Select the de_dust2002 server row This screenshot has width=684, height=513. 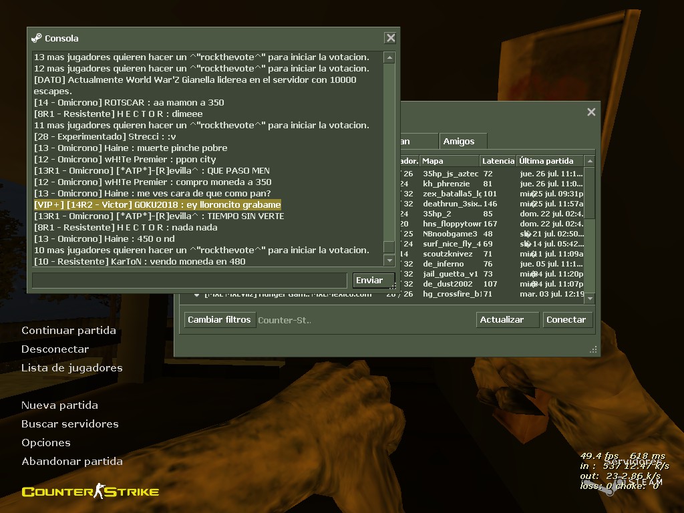492,284
